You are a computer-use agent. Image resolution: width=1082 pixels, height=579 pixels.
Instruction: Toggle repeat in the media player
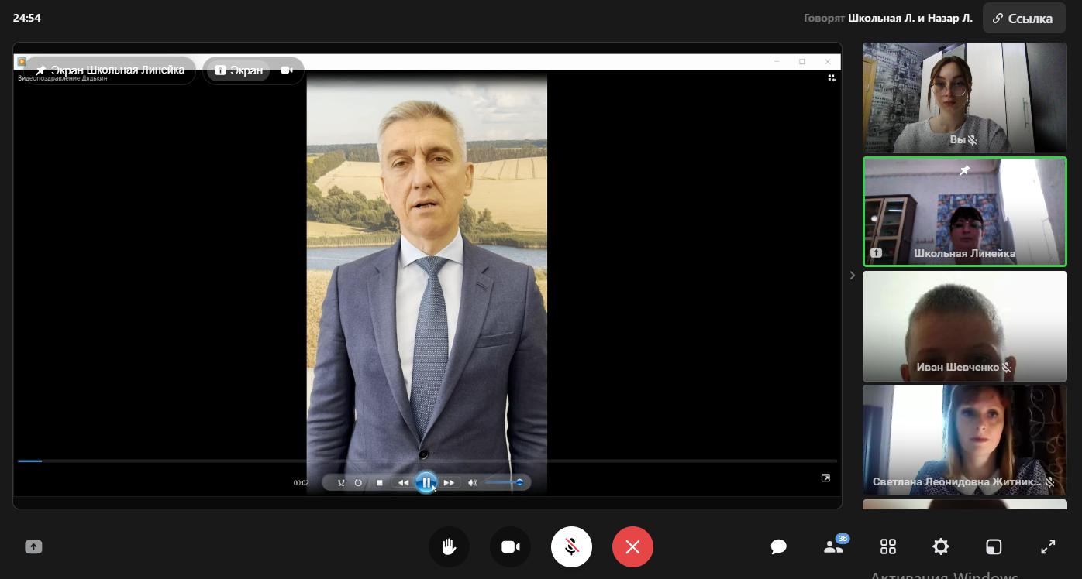click(x=358, y=483)
